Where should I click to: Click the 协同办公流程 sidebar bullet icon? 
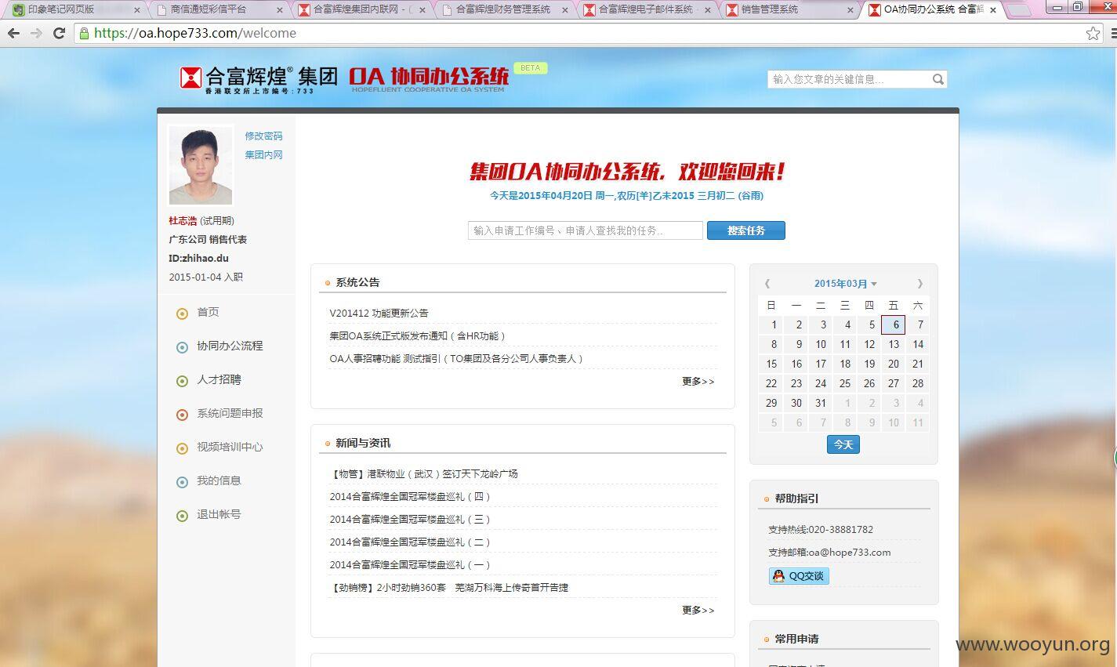click(x=182, y=347)
